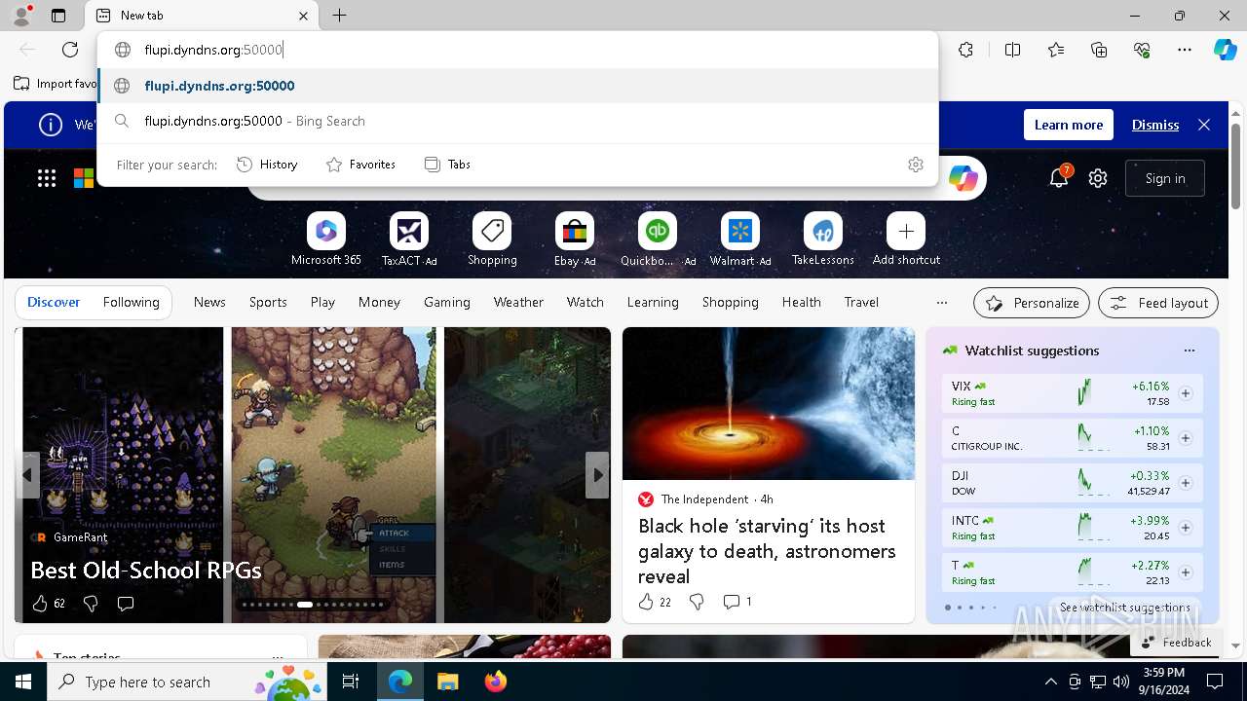Add INTC to watchlist
Image resolution: width=1247 pixels, height=701 pixels.
[x=1186, y=528]
